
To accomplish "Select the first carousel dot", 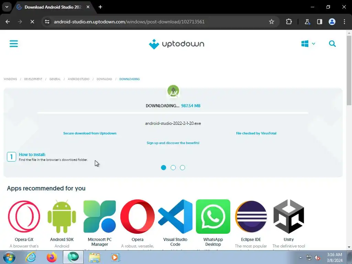I will tap(164, 167).
